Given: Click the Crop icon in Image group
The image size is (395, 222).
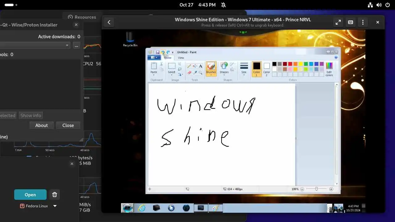Looking at the screenshot, I should pos(180,64).
